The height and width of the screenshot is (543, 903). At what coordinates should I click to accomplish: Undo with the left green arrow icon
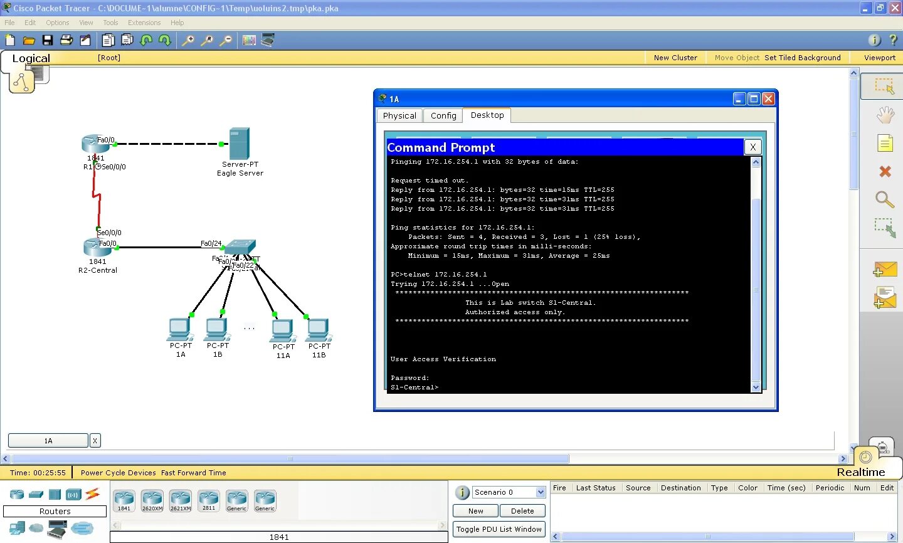click(146, 40)
